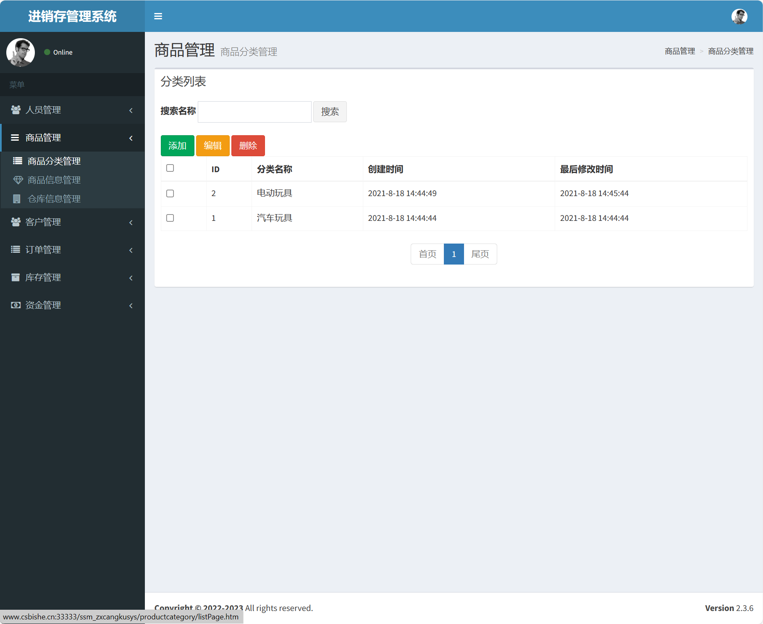Image resolution: width=763 pixels, height=624 pixels.
Task: Open 人员管理 via its people icon
Action: click(16, 110)
